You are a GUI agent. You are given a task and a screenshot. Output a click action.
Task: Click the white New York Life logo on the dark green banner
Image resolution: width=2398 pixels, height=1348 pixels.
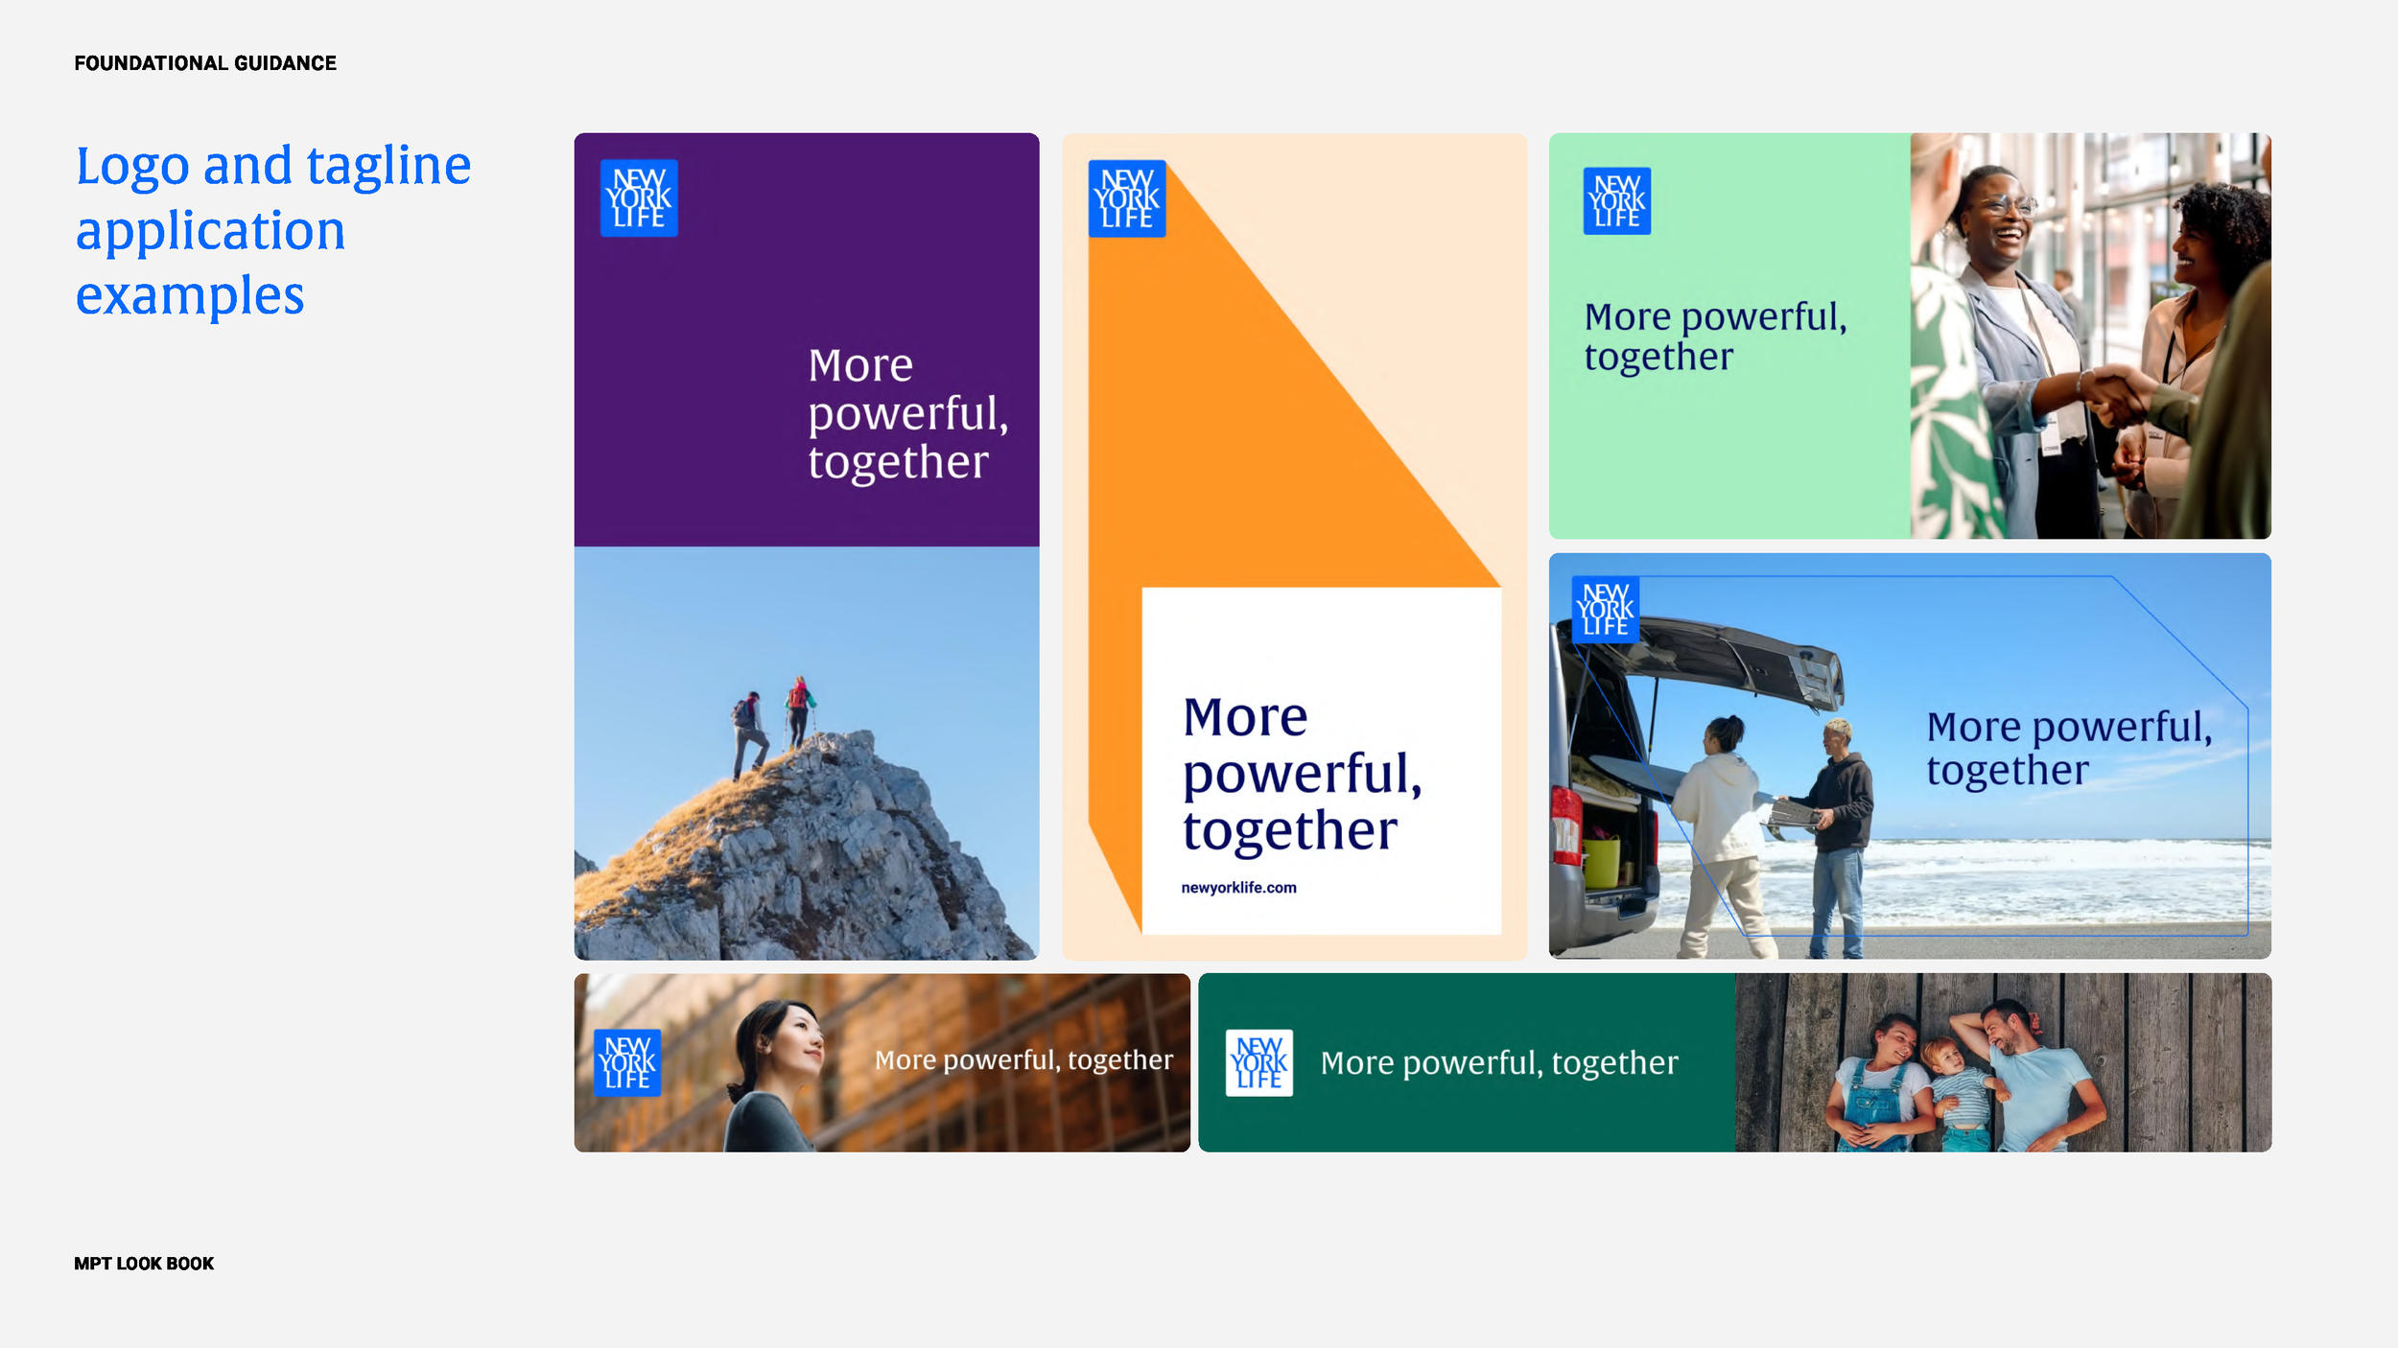tap(1259, 1062)
